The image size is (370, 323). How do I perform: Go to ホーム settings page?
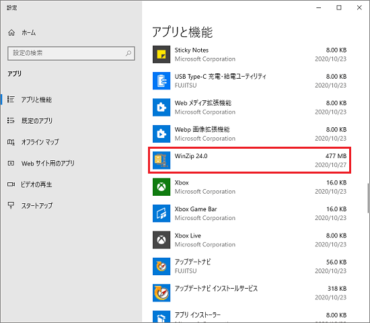pos(28,32)
